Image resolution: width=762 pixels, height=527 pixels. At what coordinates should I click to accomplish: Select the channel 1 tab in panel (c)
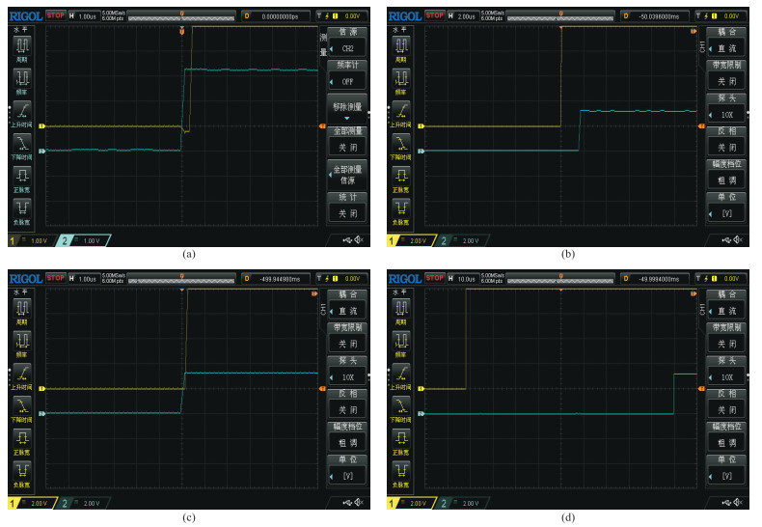tap(28, 503)
